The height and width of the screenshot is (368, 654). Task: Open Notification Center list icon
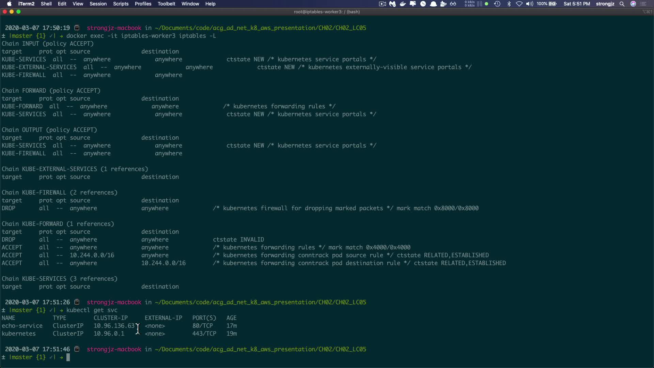(643, 4)
